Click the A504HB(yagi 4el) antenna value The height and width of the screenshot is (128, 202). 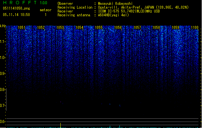[113, 15]
